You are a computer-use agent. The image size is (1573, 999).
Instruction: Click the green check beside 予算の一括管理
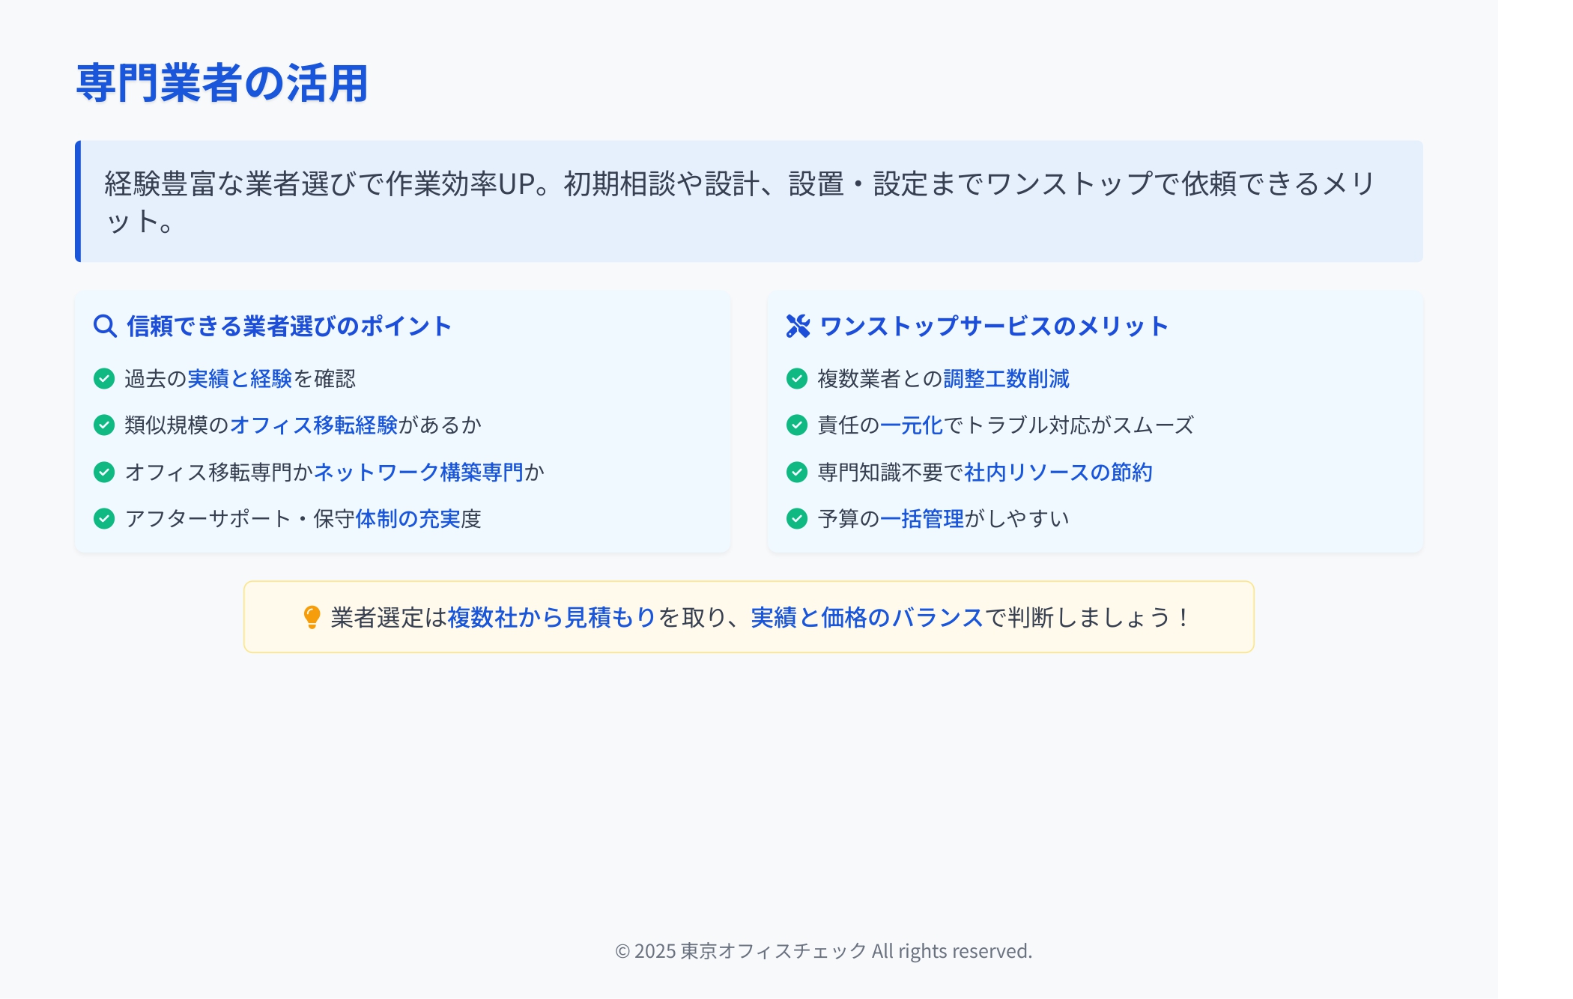pos(797,518)
